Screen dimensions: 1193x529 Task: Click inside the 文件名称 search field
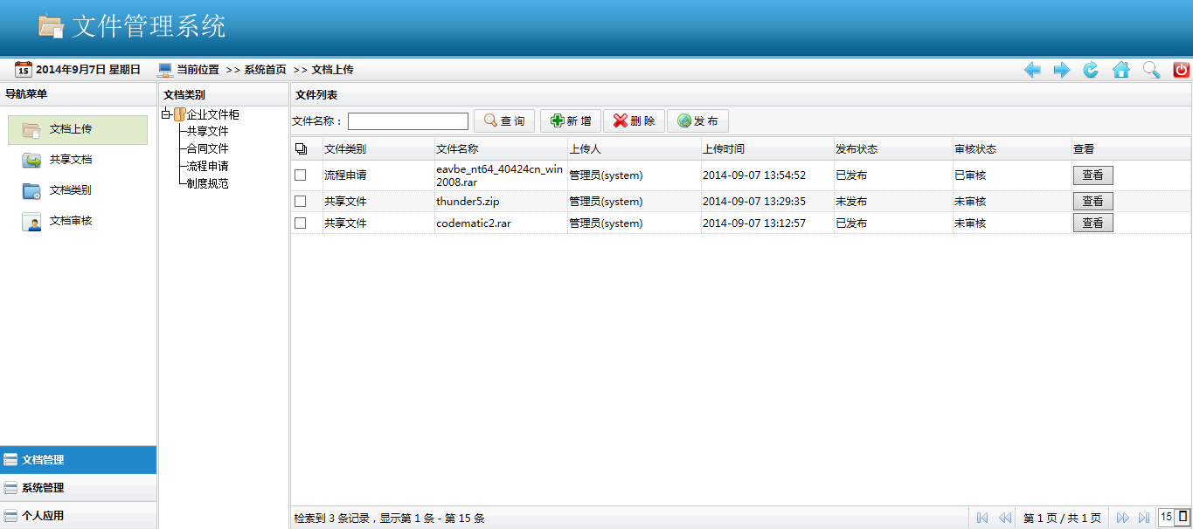pyautogui.click(x=407, y=120)
